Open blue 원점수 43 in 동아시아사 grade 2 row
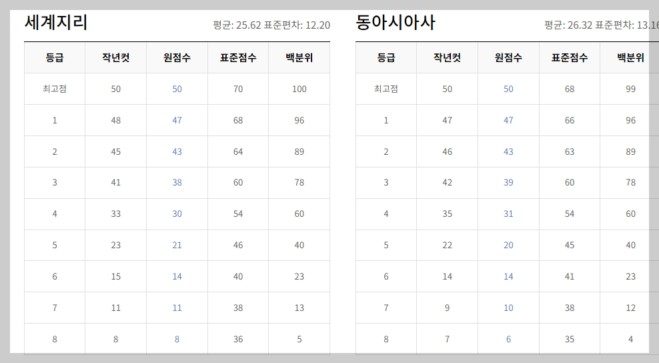This screenshot has height=363, width=659. (x=508, y=152)
